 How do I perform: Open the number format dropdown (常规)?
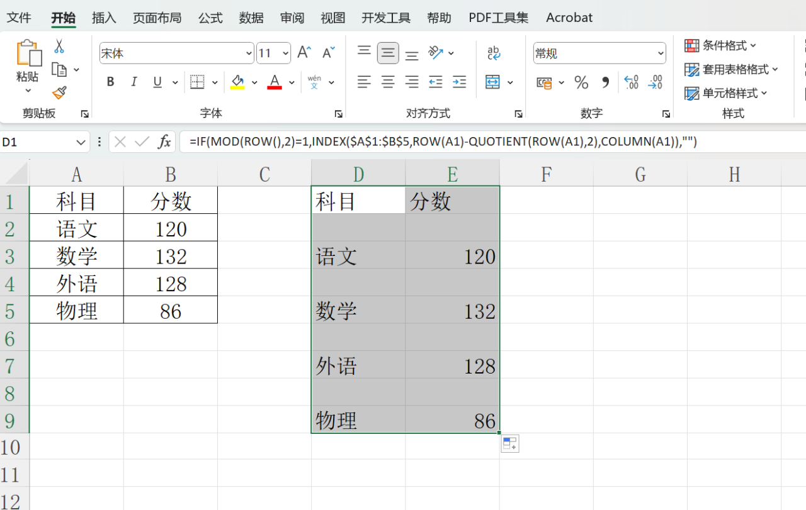pyautogui.click(x=661, y=53)
